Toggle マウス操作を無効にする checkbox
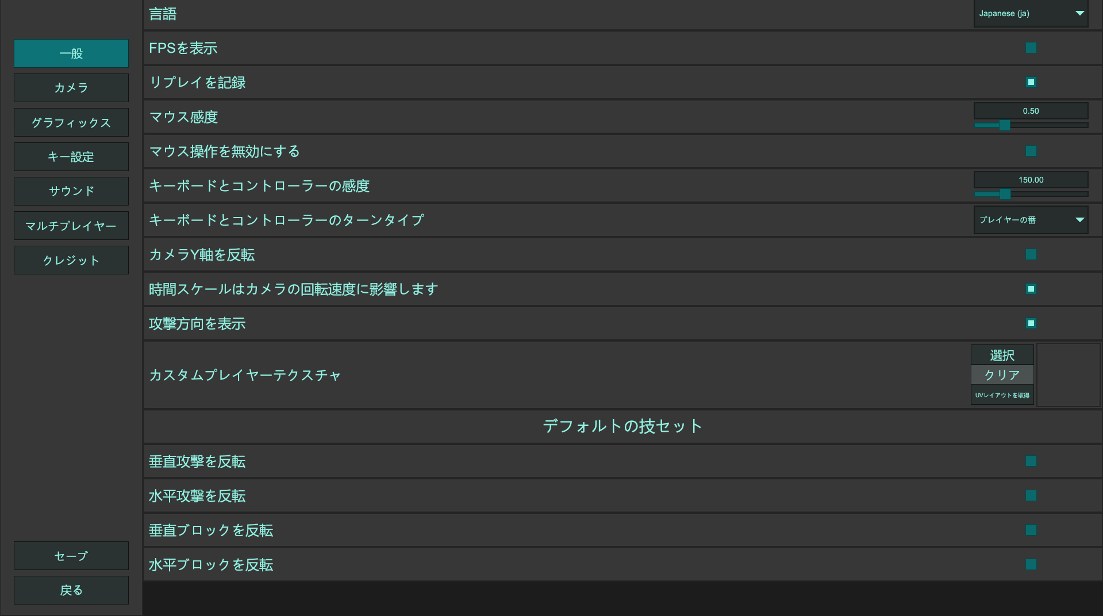This screenshot has width=1103, height=616. click(x=1031, y=151)
